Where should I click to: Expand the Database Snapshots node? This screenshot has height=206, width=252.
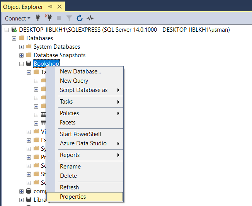[22, 55]
